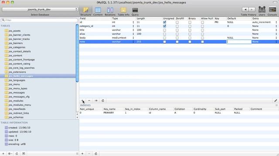
Task: Click the Default column header
Action: coord(239,18)
